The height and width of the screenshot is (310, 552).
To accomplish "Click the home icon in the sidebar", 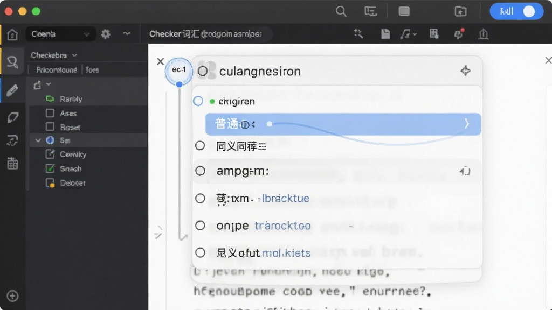I will point(12,34).
